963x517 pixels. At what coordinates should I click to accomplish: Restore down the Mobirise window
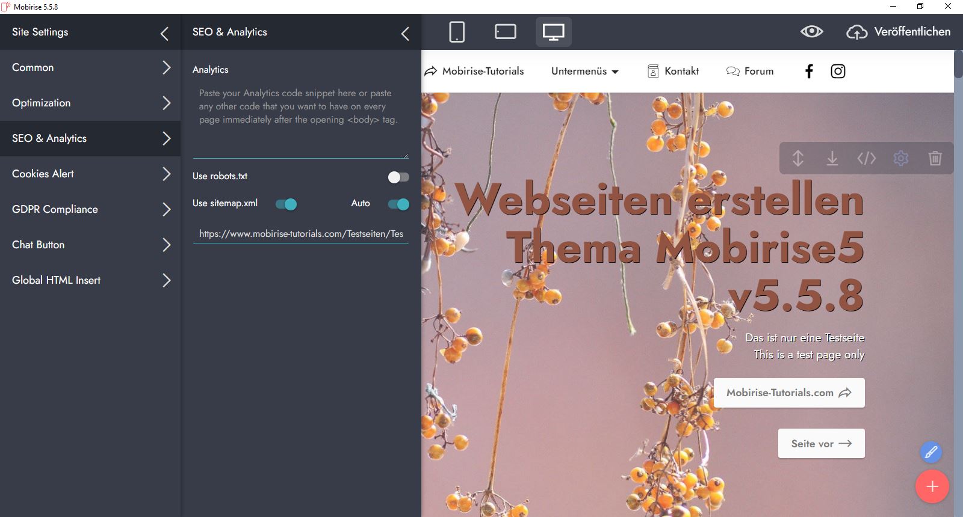click(x=920, y=7)
